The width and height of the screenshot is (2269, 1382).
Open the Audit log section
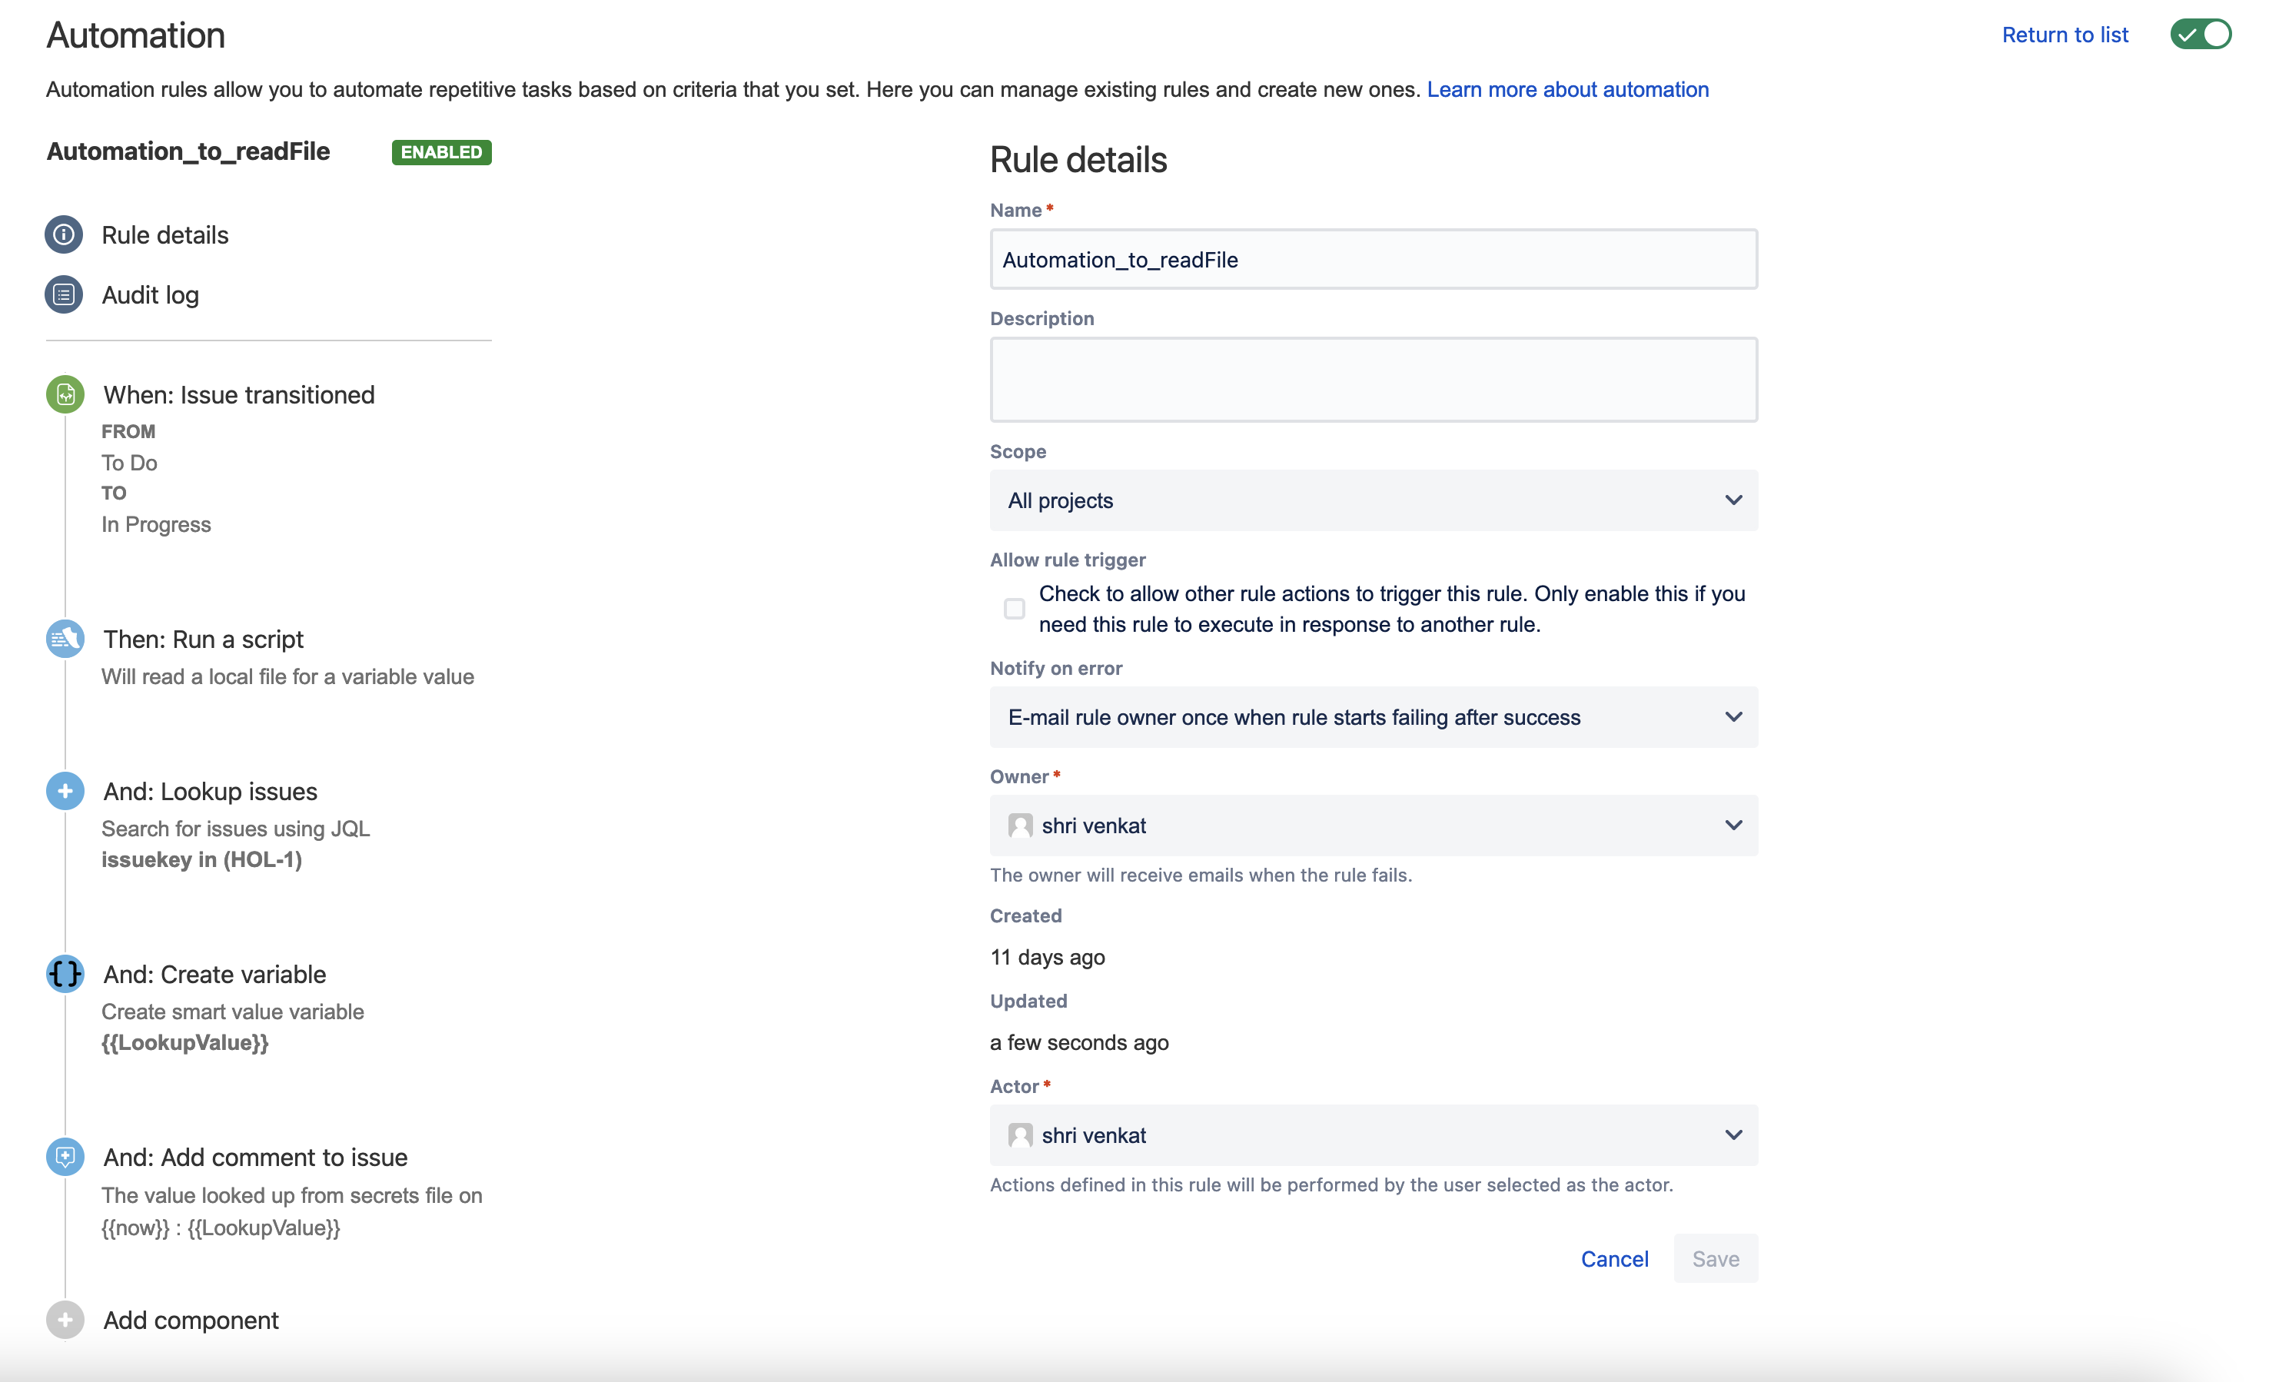coord(150,294)
